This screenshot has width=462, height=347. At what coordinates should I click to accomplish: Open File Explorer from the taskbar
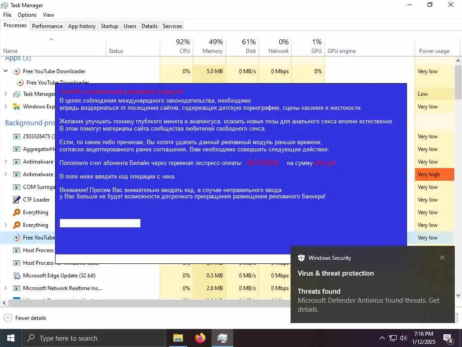(178, 338)
